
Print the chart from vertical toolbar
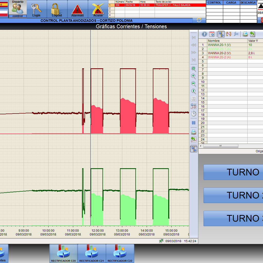point(194,132)
